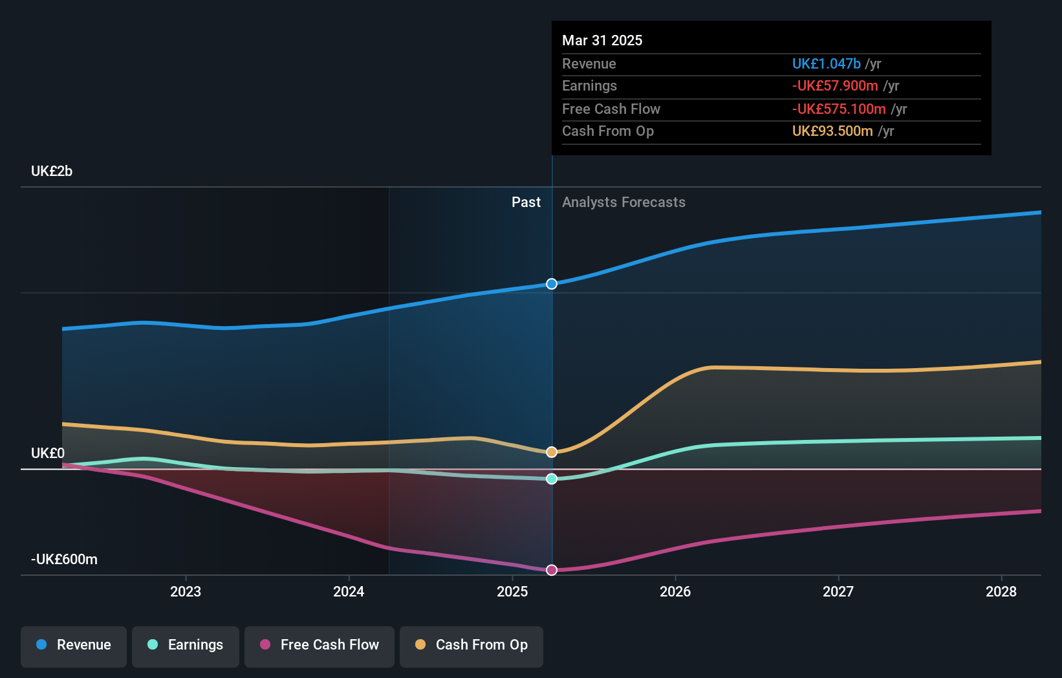Collapse the Past section of the chart

click(x=526, y=202)
